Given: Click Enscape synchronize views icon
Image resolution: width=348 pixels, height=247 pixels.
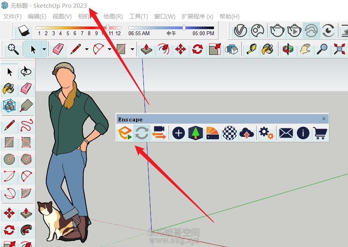Looking at the screenshot, I should pos(159,133).
